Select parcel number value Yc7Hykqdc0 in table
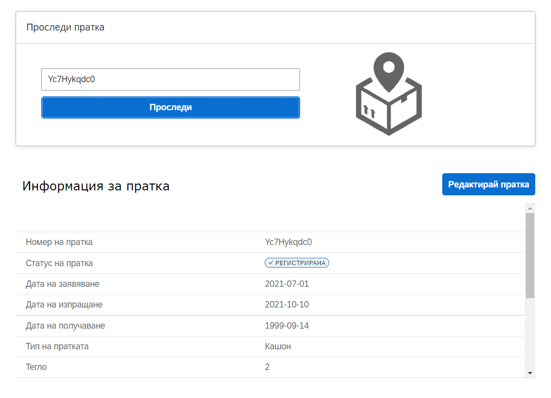Viewport: 551px width, 398px height. [x=288, y=242]
